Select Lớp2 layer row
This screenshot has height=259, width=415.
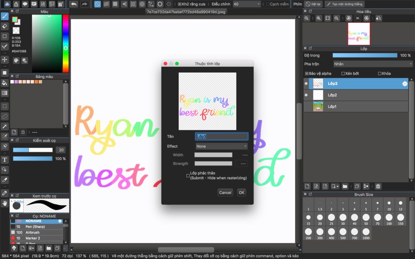[x=356, y=95]
